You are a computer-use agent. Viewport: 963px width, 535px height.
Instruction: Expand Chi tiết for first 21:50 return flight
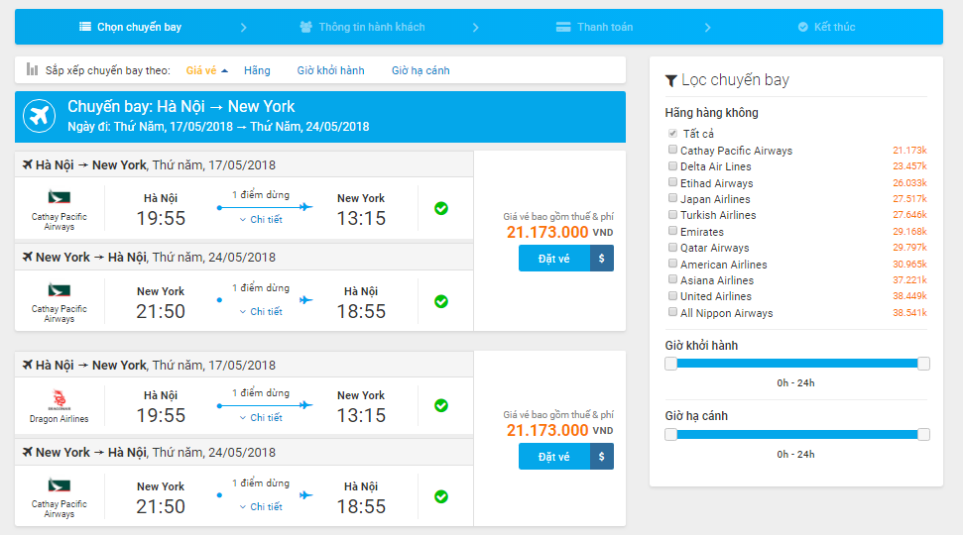(x=261, y=311)
